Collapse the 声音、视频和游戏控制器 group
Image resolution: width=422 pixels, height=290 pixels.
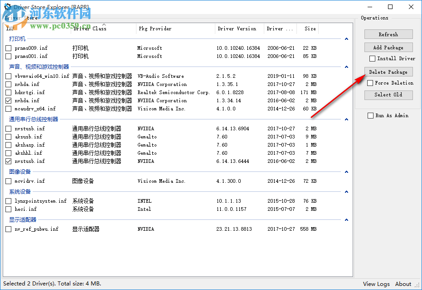(346, 67)
